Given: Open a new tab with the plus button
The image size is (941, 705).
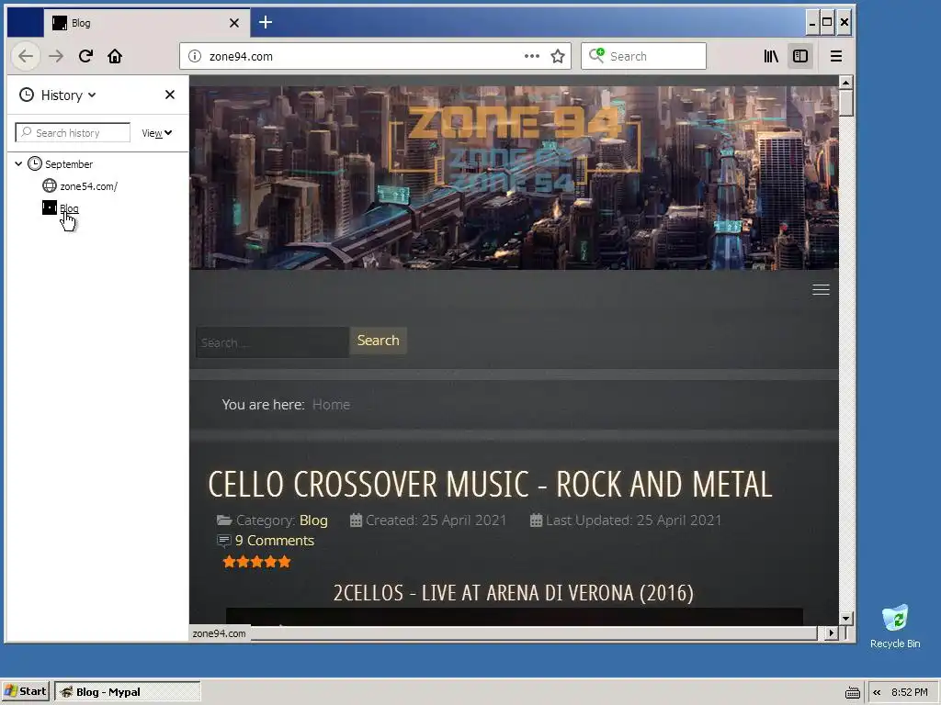Looking at the screenshot, I should tap(266, 23).
